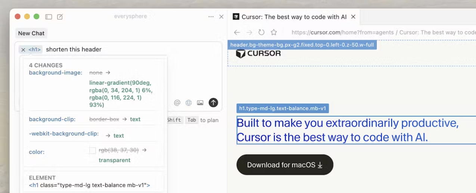
Task: Click the Tab key hint
Action: point(192,120)
